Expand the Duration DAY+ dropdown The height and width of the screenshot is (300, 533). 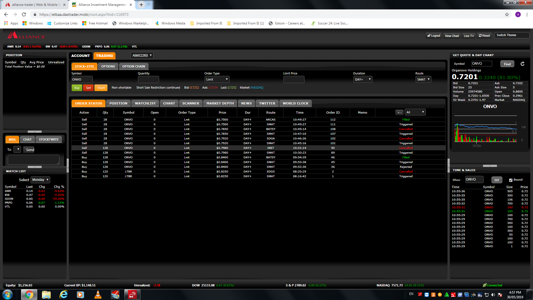pos(363,79)
